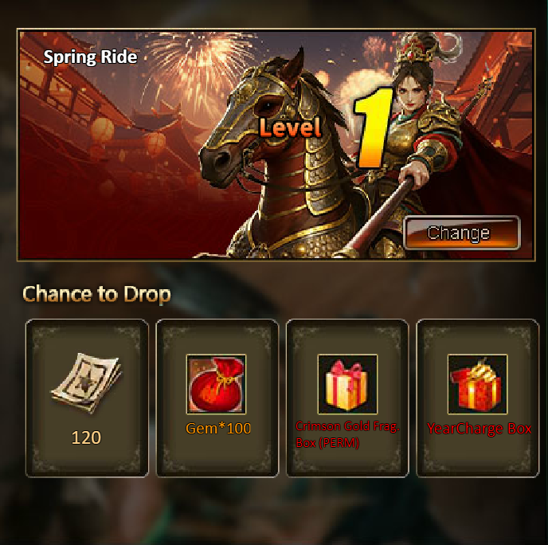Screen dimensions: 548x545
Task: Click the red gem pouch icon
Action: coord(216,384)
